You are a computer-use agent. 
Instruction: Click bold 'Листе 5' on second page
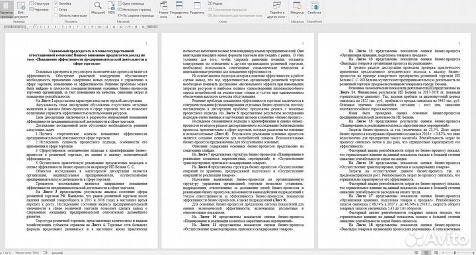[x=232, y=113]
